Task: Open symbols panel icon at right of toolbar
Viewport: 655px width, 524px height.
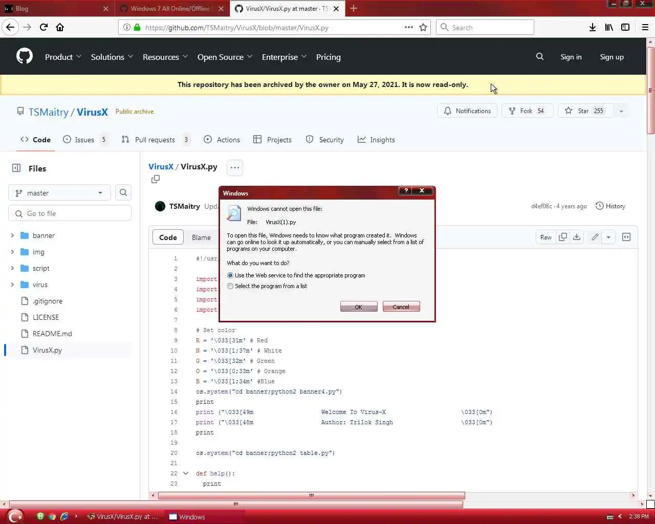Action: click(x=626, y=237)
